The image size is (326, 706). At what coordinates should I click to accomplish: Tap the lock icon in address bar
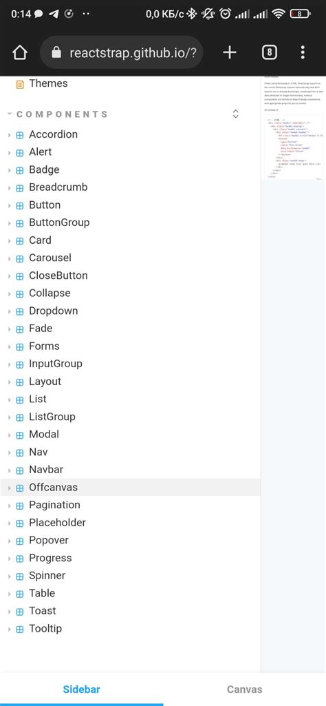56,52
